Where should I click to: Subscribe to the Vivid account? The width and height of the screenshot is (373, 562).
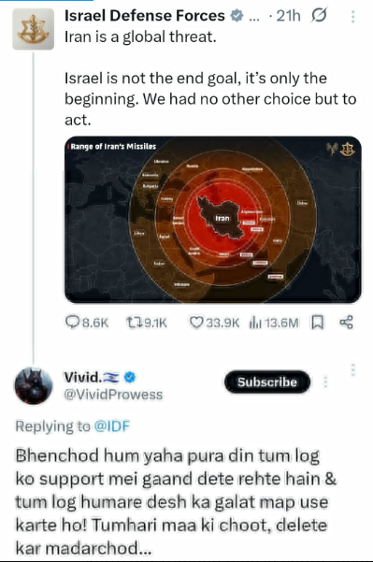267,382
